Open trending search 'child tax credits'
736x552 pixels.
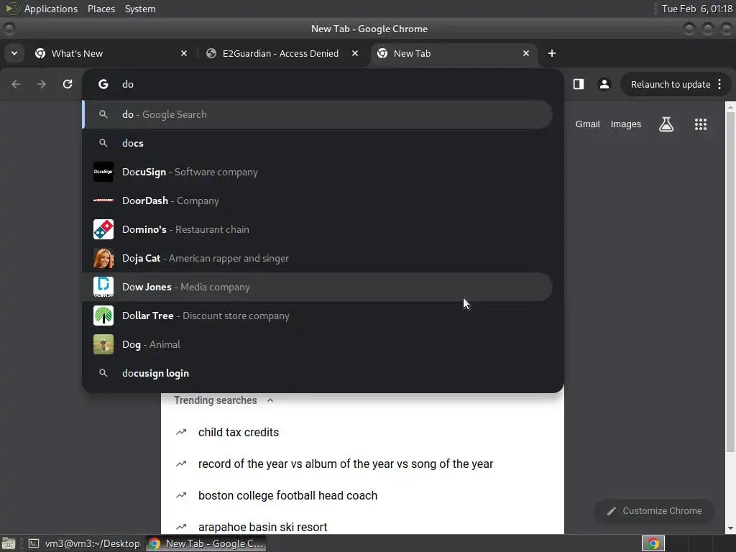(x=239, y=432)
